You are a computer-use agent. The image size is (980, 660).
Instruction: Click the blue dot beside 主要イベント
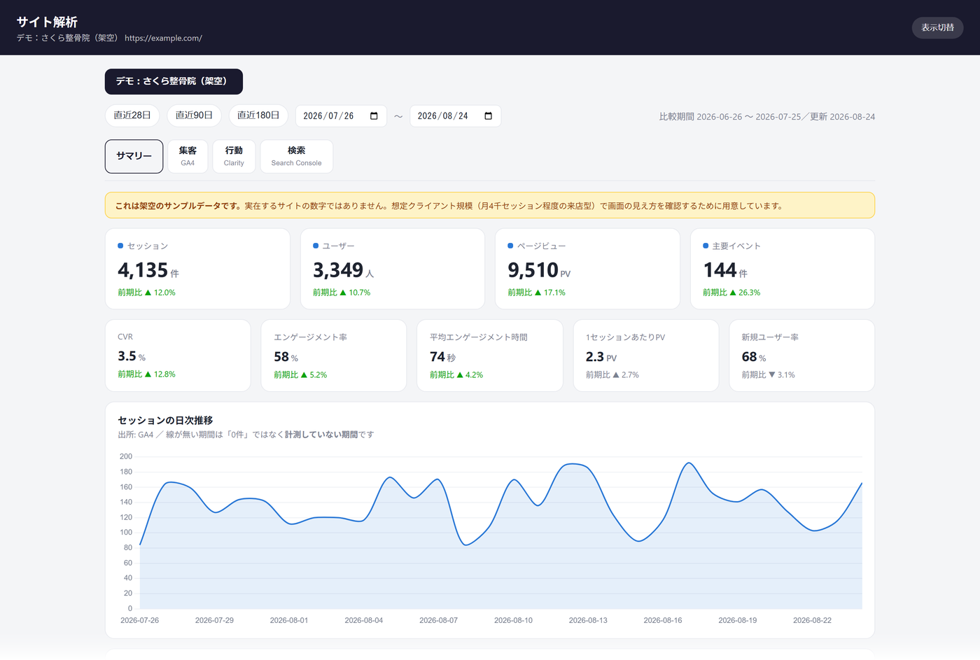pos(706,246)
